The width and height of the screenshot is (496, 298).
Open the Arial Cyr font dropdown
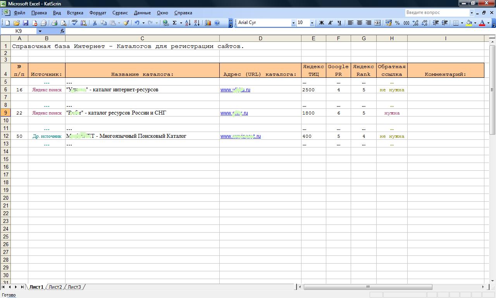click(x=293, y=23)
